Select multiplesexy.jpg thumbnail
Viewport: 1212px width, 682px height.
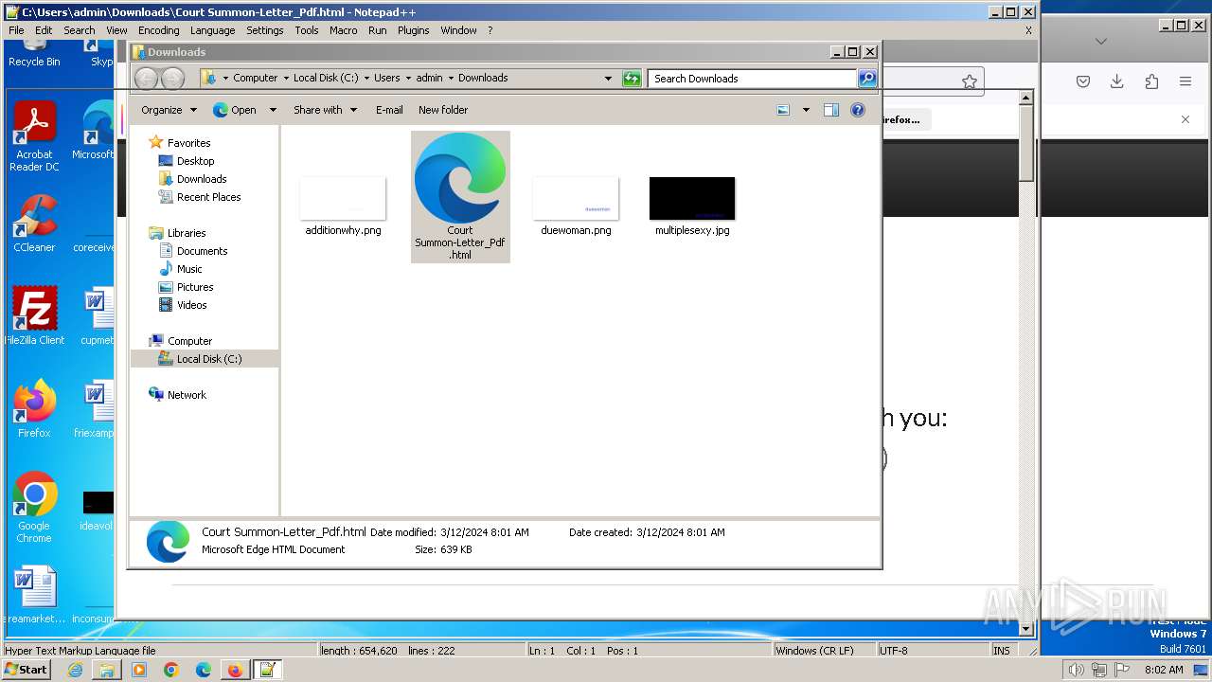[692, 198]
